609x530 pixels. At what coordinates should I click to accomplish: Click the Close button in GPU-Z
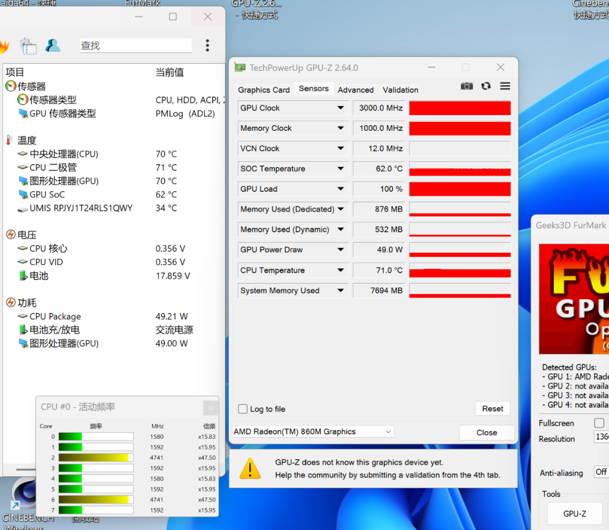coord(487,432)
